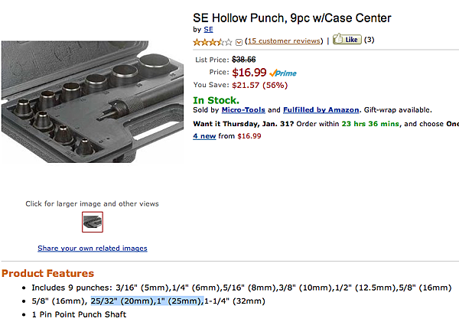The height and width of the screenshot is (322, 459).
Task: Open the 15 customer reviews link
Action: pos(285,41)
